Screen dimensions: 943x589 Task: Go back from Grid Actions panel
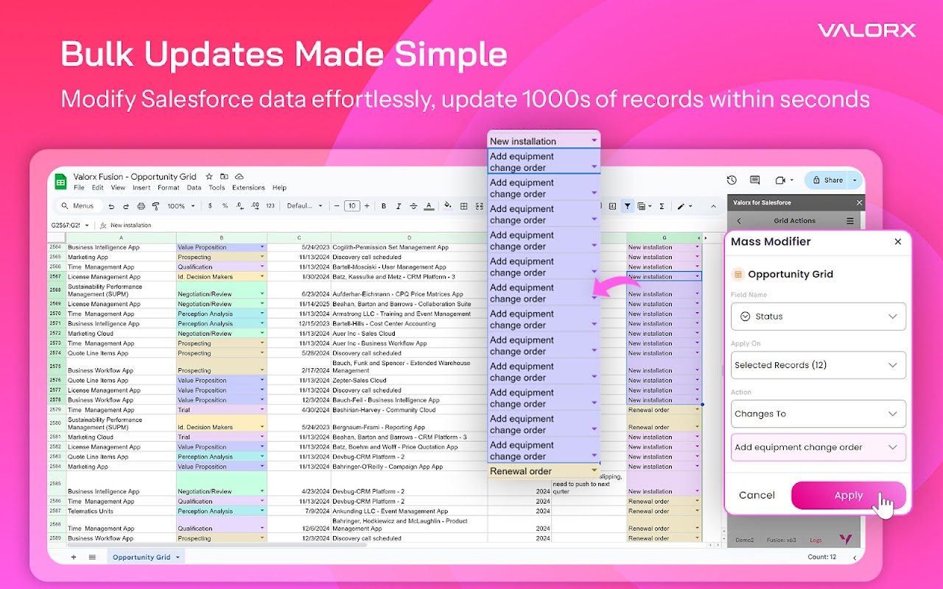click(x=739, y=221)
